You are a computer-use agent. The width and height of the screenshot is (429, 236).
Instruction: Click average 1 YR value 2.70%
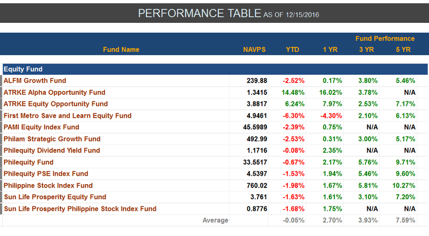pos(332,220)
